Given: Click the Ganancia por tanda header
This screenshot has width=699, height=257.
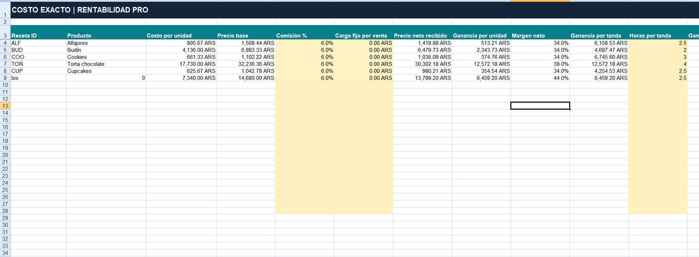Looking at the screenshot, I should click(x=599, y=36).
